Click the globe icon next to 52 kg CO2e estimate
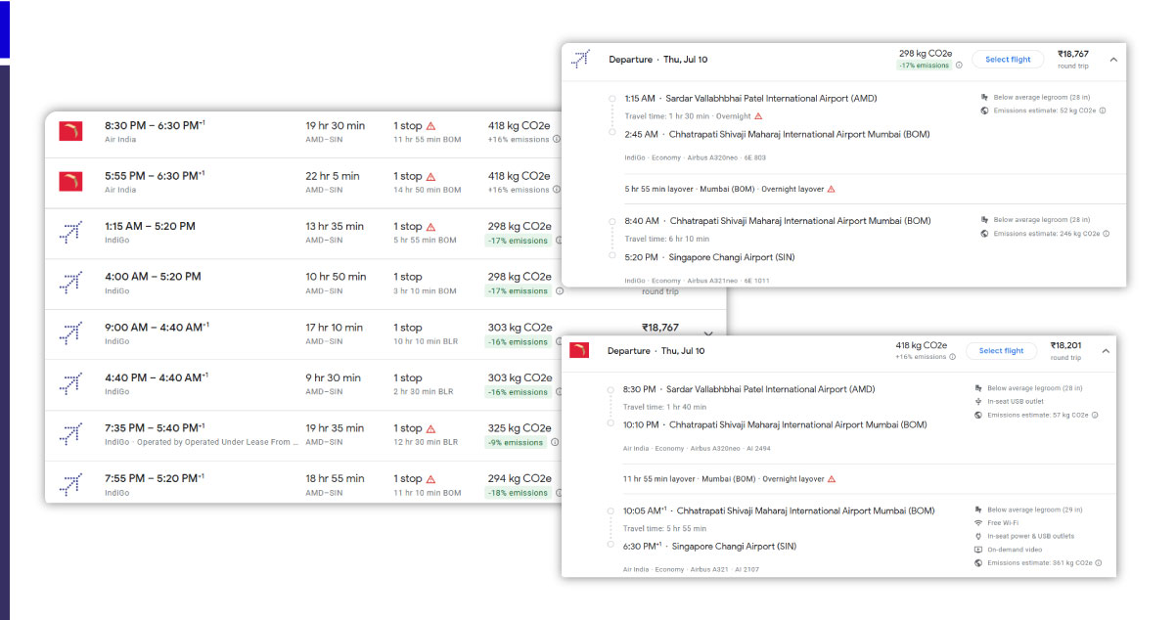Viewport: 1176px width, 620px height. coord(984,110)
